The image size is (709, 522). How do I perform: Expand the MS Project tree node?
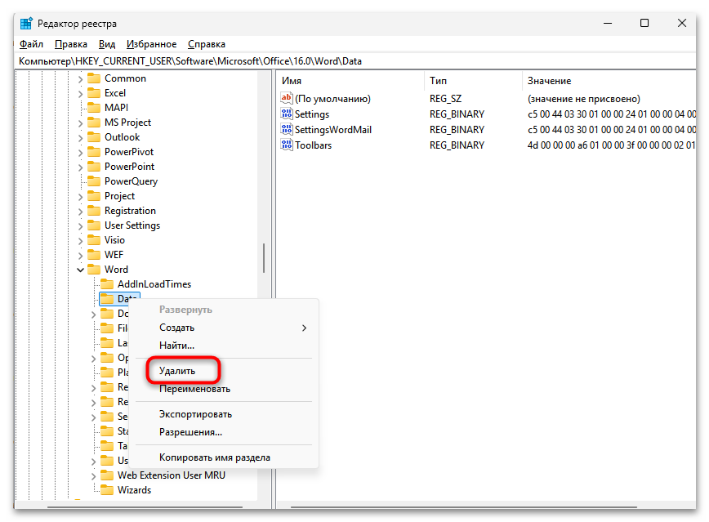coord(79,122)
